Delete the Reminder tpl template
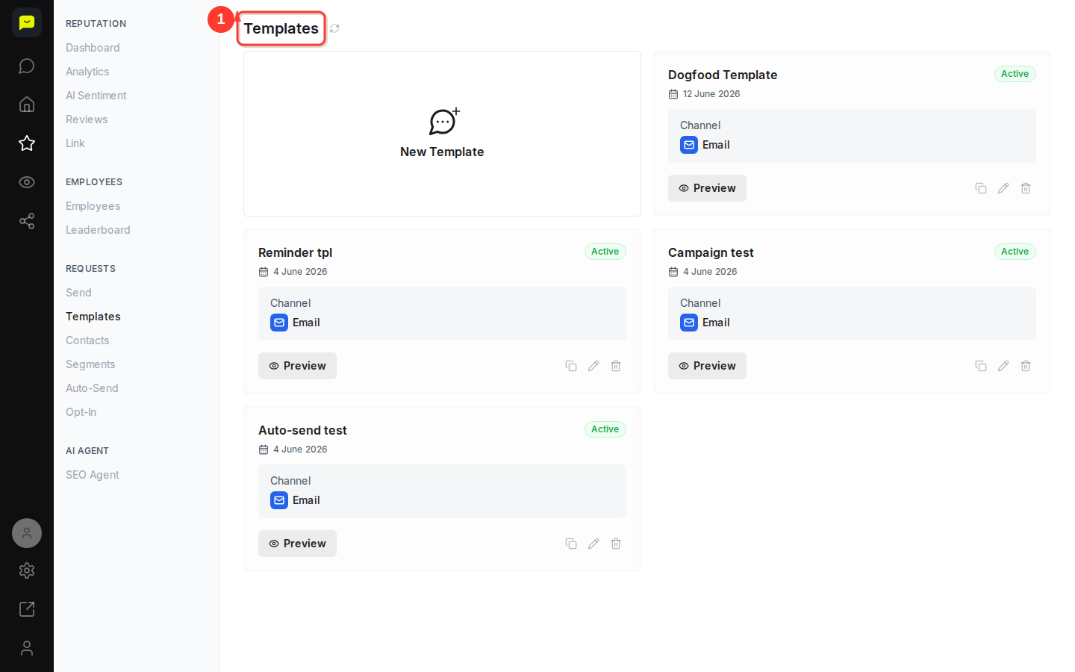 tap(616, 366)
